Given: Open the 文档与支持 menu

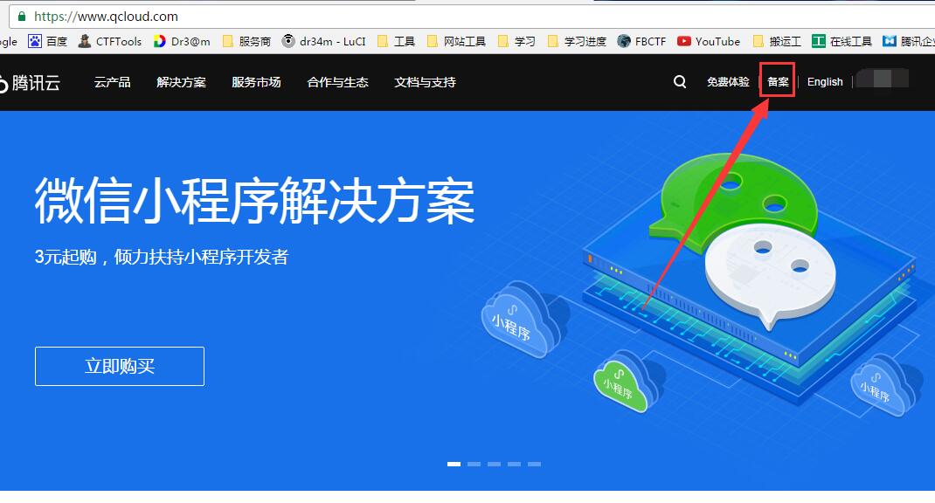Looking at the screenshot, I should (x=425, y=82).
